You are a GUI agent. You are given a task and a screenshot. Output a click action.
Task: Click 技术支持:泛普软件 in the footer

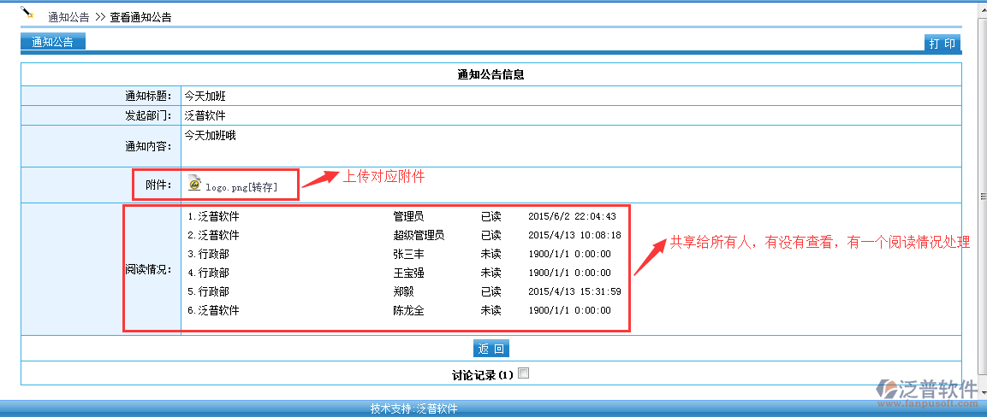(x=414, y=408)
